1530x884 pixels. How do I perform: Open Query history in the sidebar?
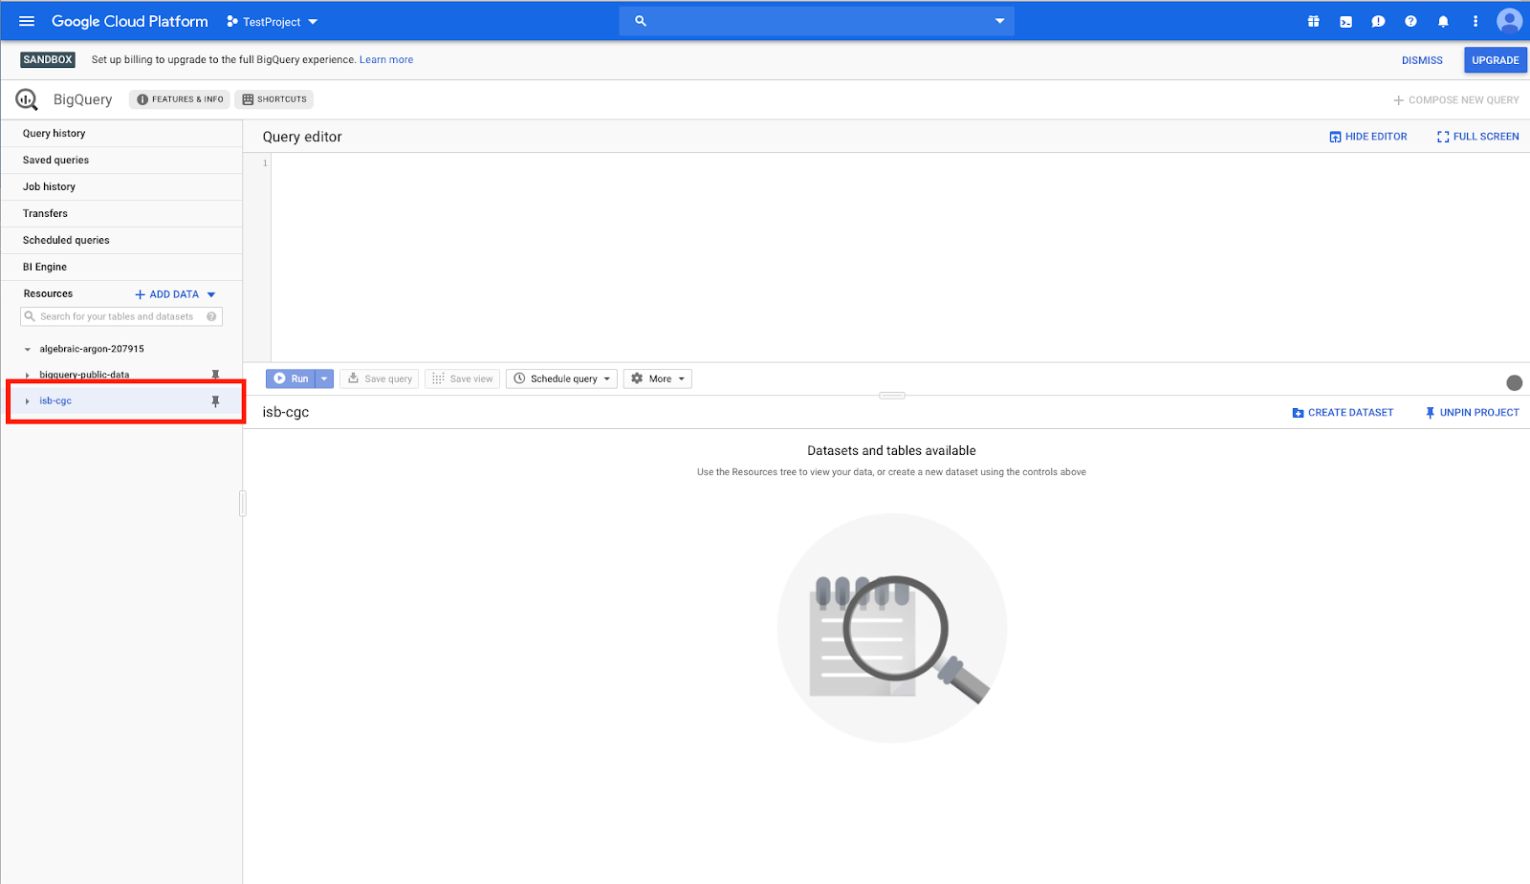55,134
